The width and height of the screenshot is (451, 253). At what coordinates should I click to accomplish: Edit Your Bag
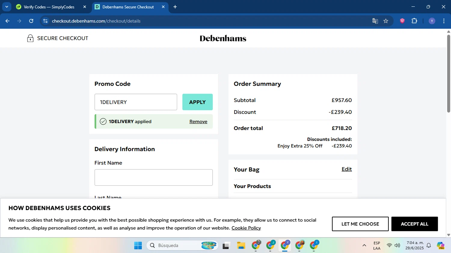tap(347, 169)
